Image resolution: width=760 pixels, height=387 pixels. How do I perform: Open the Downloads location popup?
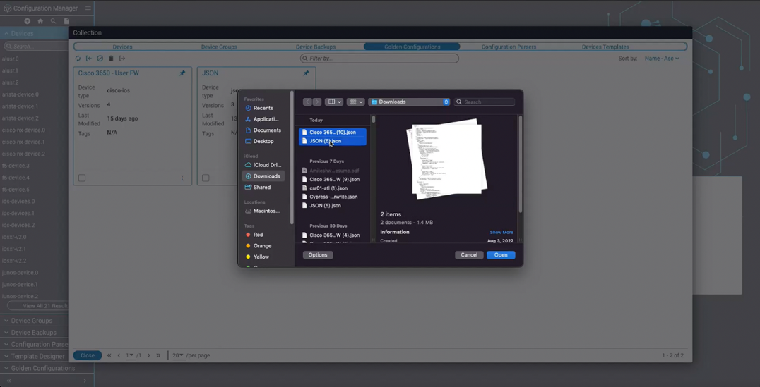(x=410, y=102)
